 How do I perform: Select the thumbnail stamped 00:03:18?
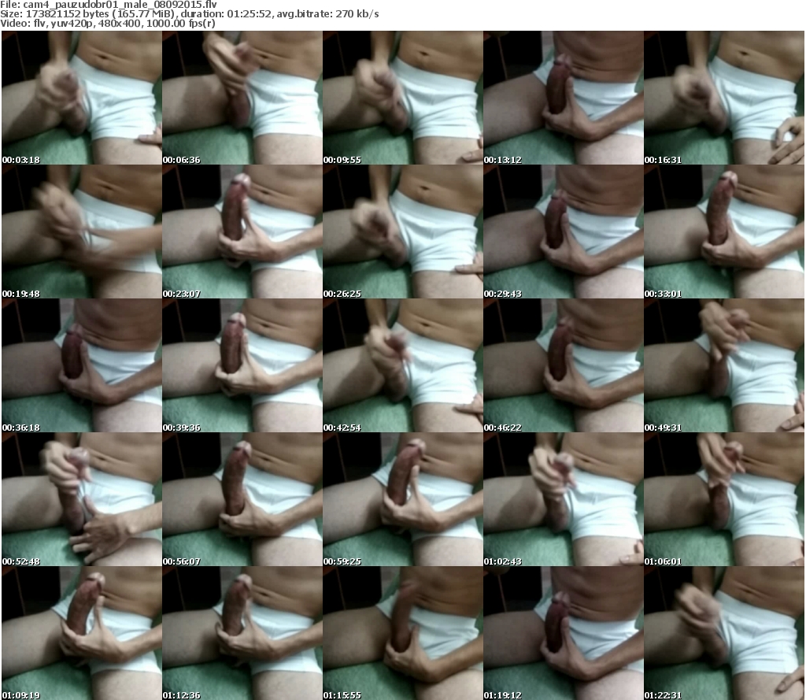click(82, 98)
